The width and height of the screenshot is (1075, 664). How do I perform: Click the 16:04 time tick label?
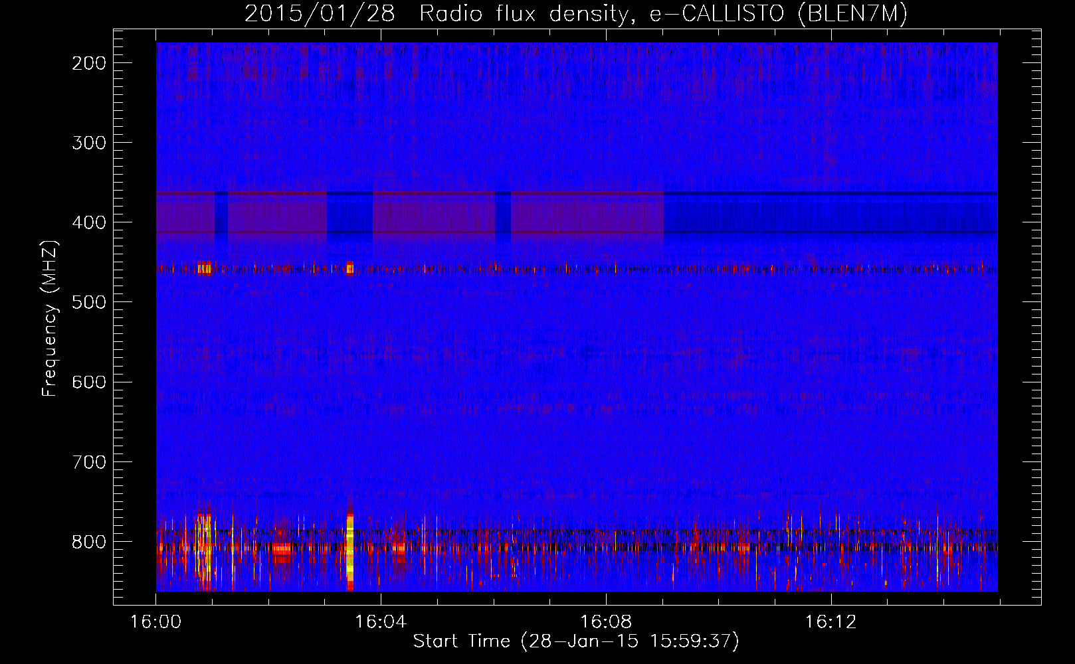[x=381, y=622]
